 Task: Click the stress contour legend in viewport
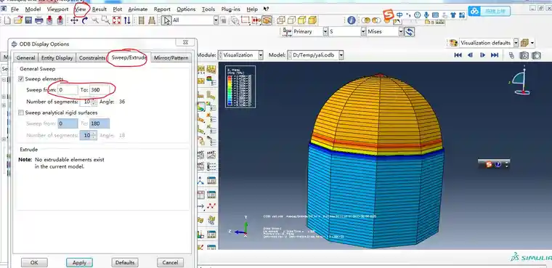coord(240,86)
